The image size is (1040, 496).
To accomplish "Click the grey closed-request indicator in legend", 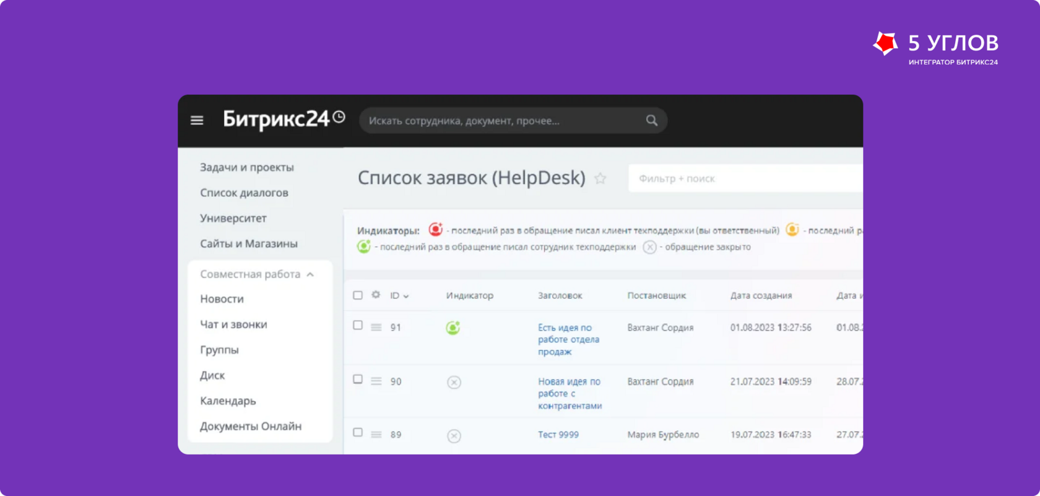I will click(649, 247).
